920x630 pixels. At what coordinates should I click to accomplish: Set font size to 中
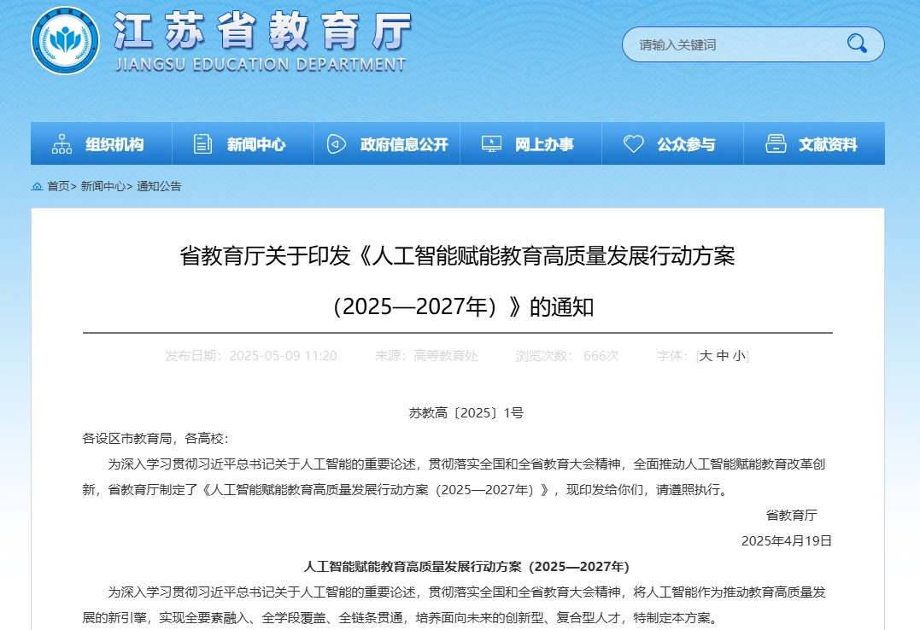pos(723,356)
